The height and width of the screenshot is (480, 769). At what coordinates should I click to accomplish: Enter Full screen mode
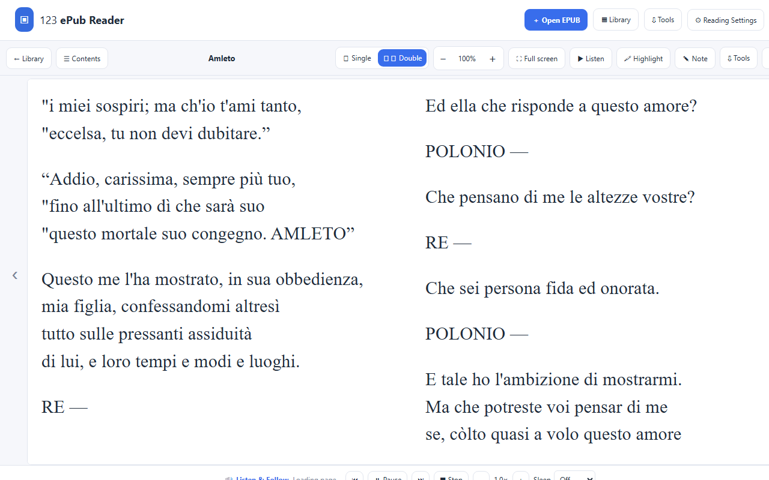pyautogui.click(x=536, y=58)
